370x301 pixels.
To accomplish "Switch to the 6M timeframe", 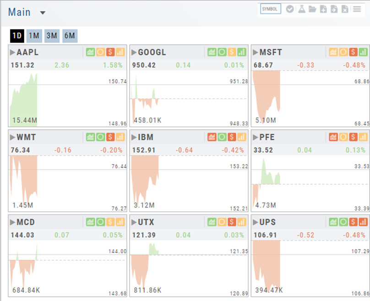I will (x=70, y=36).
